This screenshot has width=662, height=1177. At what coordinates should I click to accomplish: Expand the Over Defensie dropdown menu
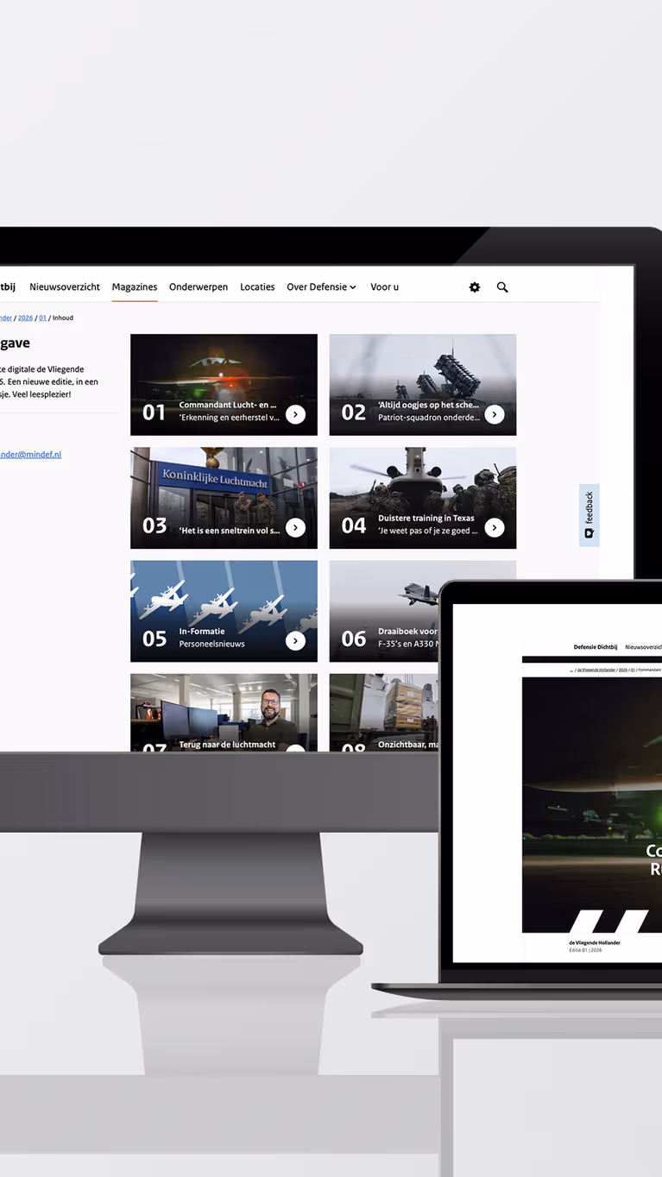(321, 287)
